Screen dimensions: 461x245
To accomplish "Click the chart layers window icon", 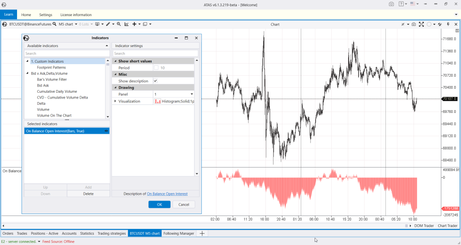I will 145,24.
